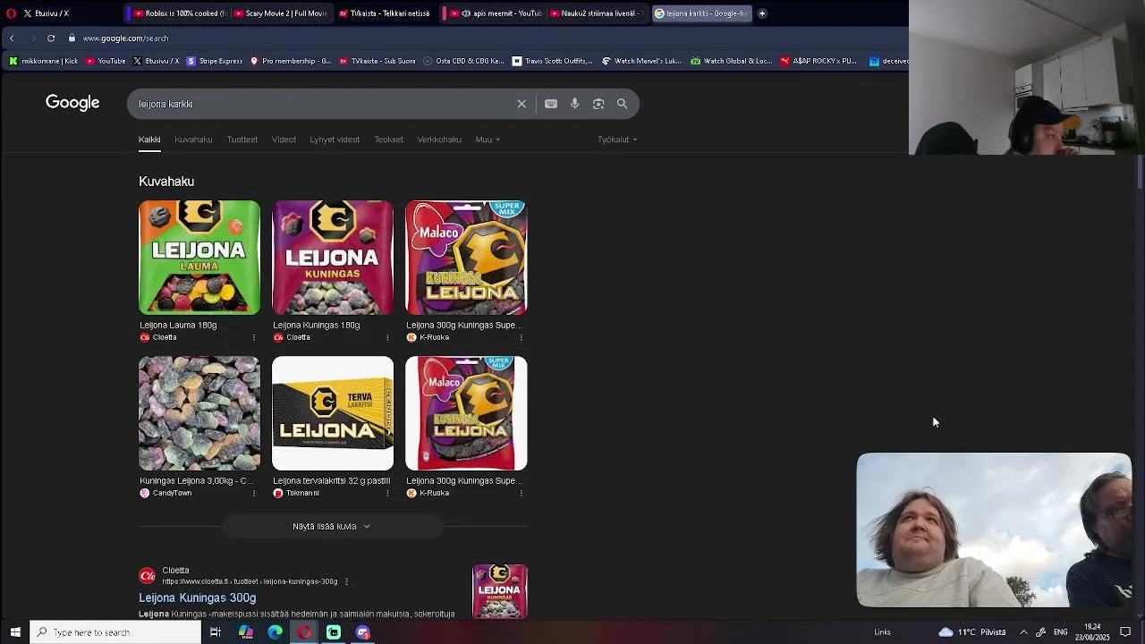Switch to the Videot tab
The height and width of the screenshot is (644, 1145).
284,140
